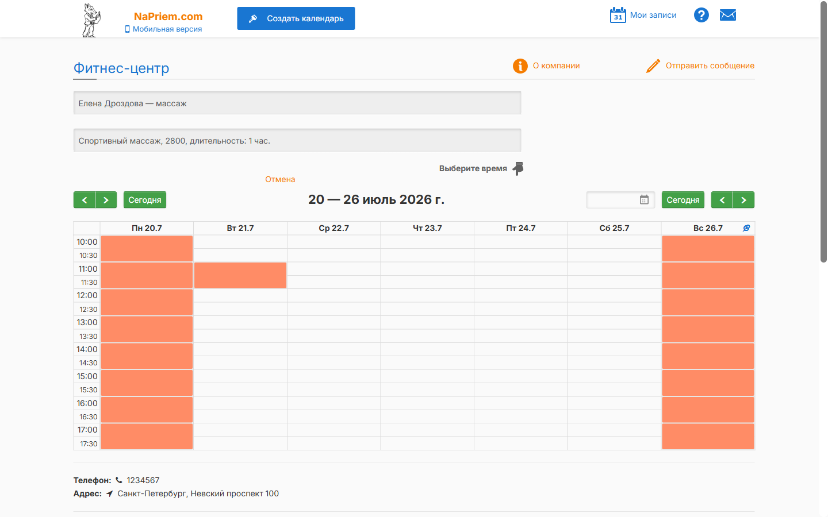The width and height of the screenshot is (828, 517).
Task: Click the small refresh icon in Вс 26.7 header
Action: coord(746,228)
